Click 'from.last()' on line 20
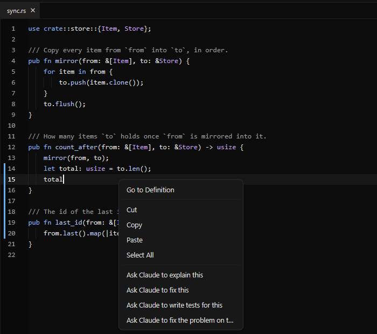Screen dimensions: 377x334 coord(65,233)
